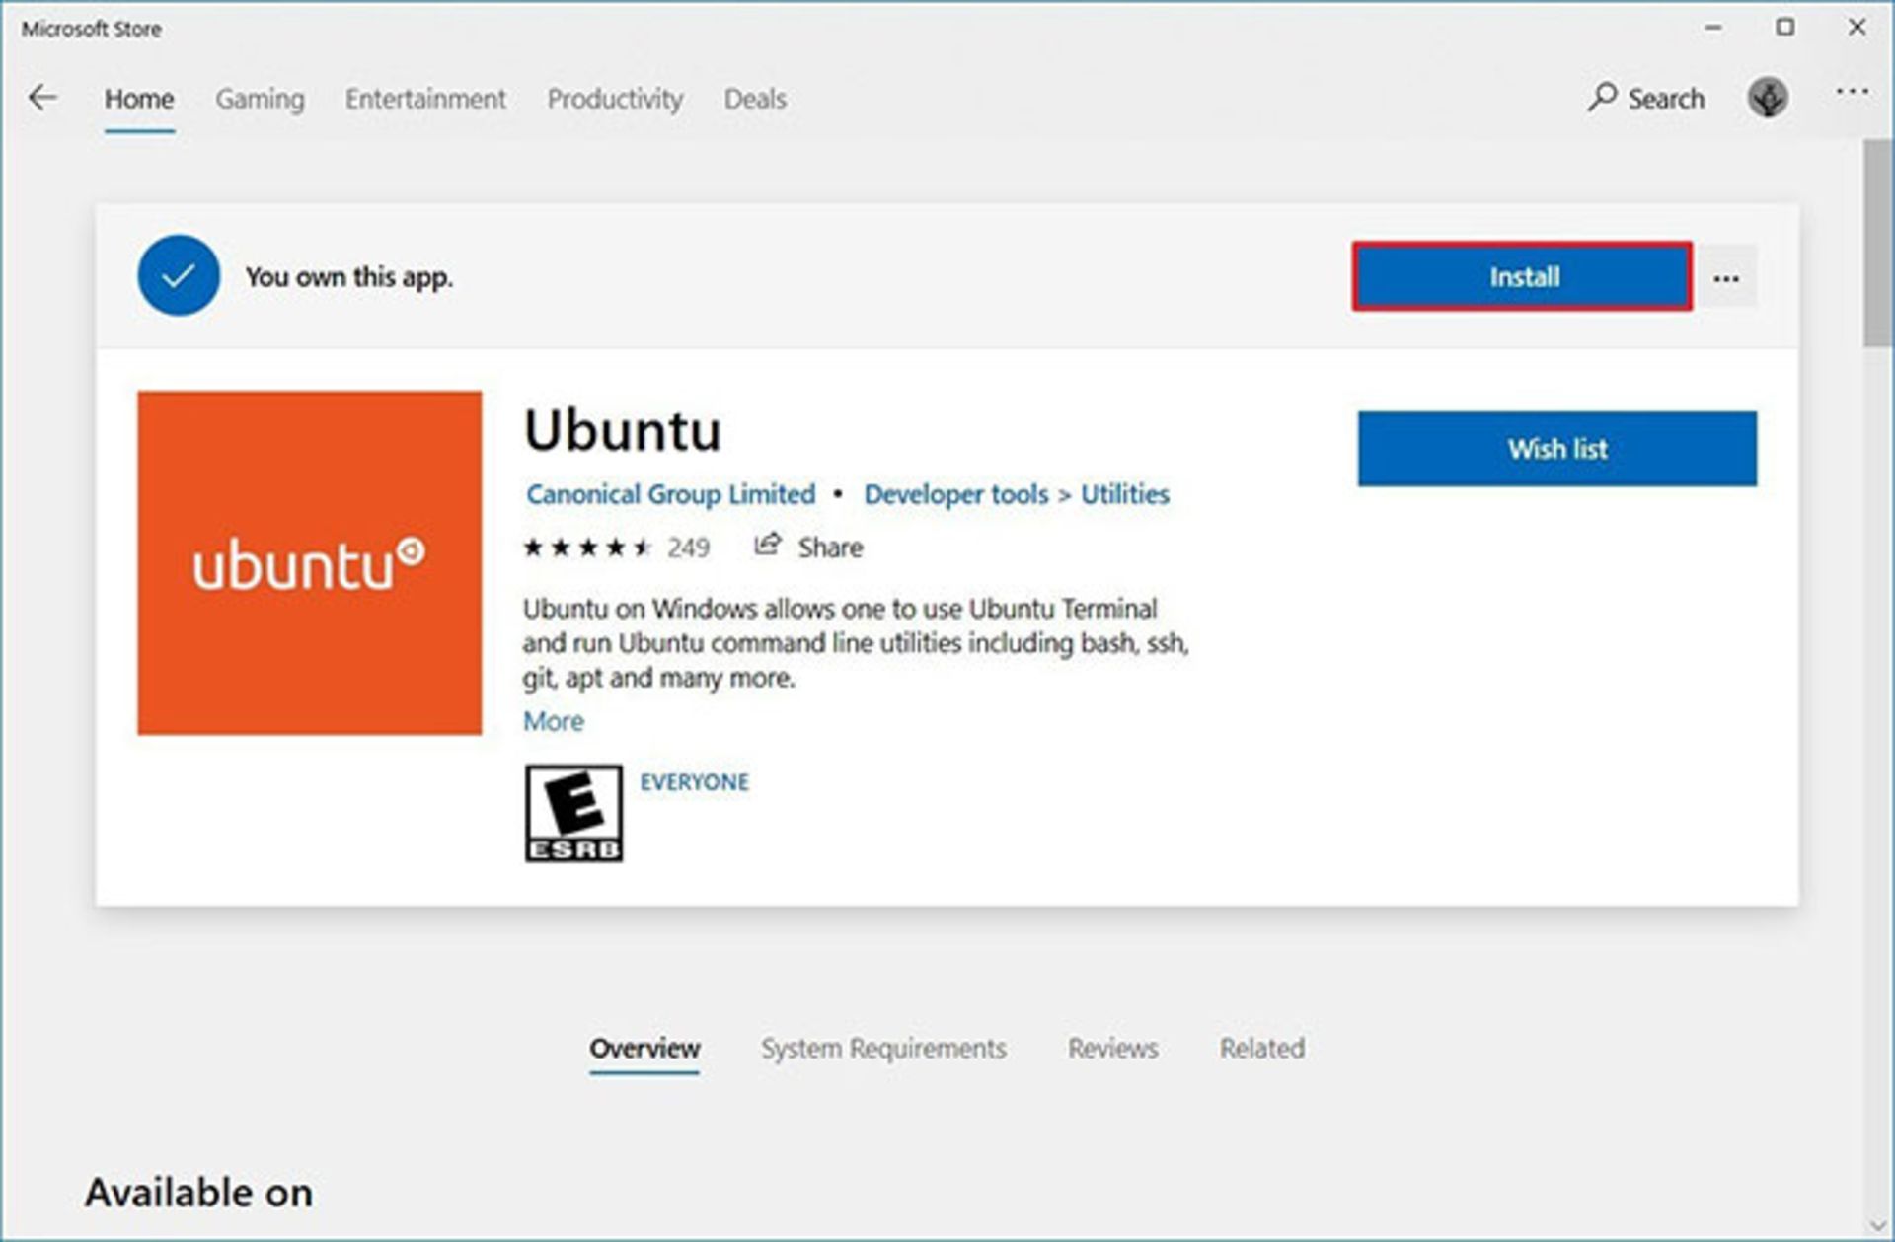Go back with the back arrow

pyautogui.click(x=42, y=98)
